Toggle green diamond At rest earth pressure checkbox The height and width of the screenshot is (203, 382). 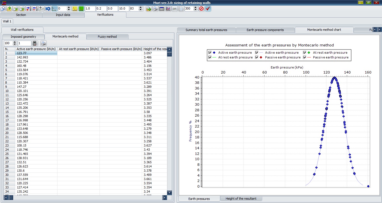305,53
